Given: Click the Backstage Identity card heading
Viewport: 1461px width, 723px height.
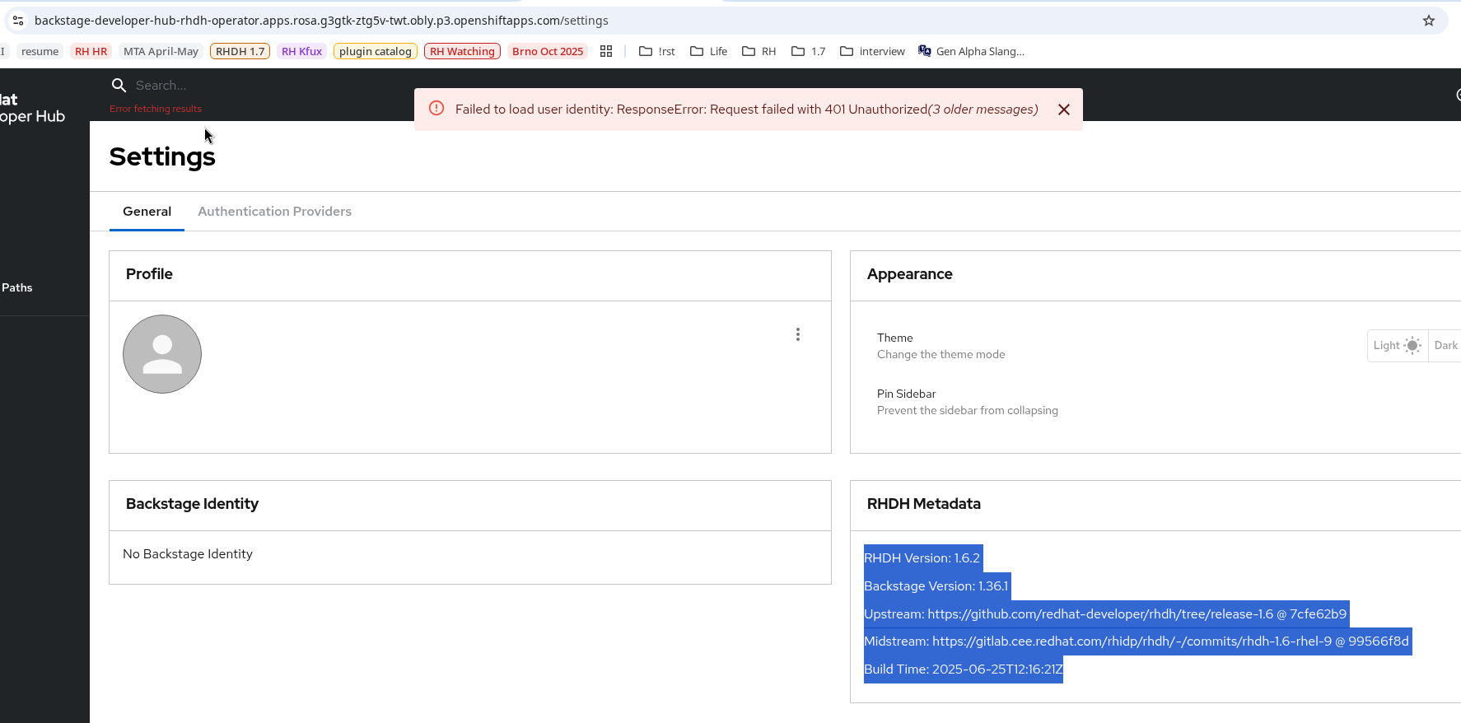Looking at the screenshot, I should (192, 504).
